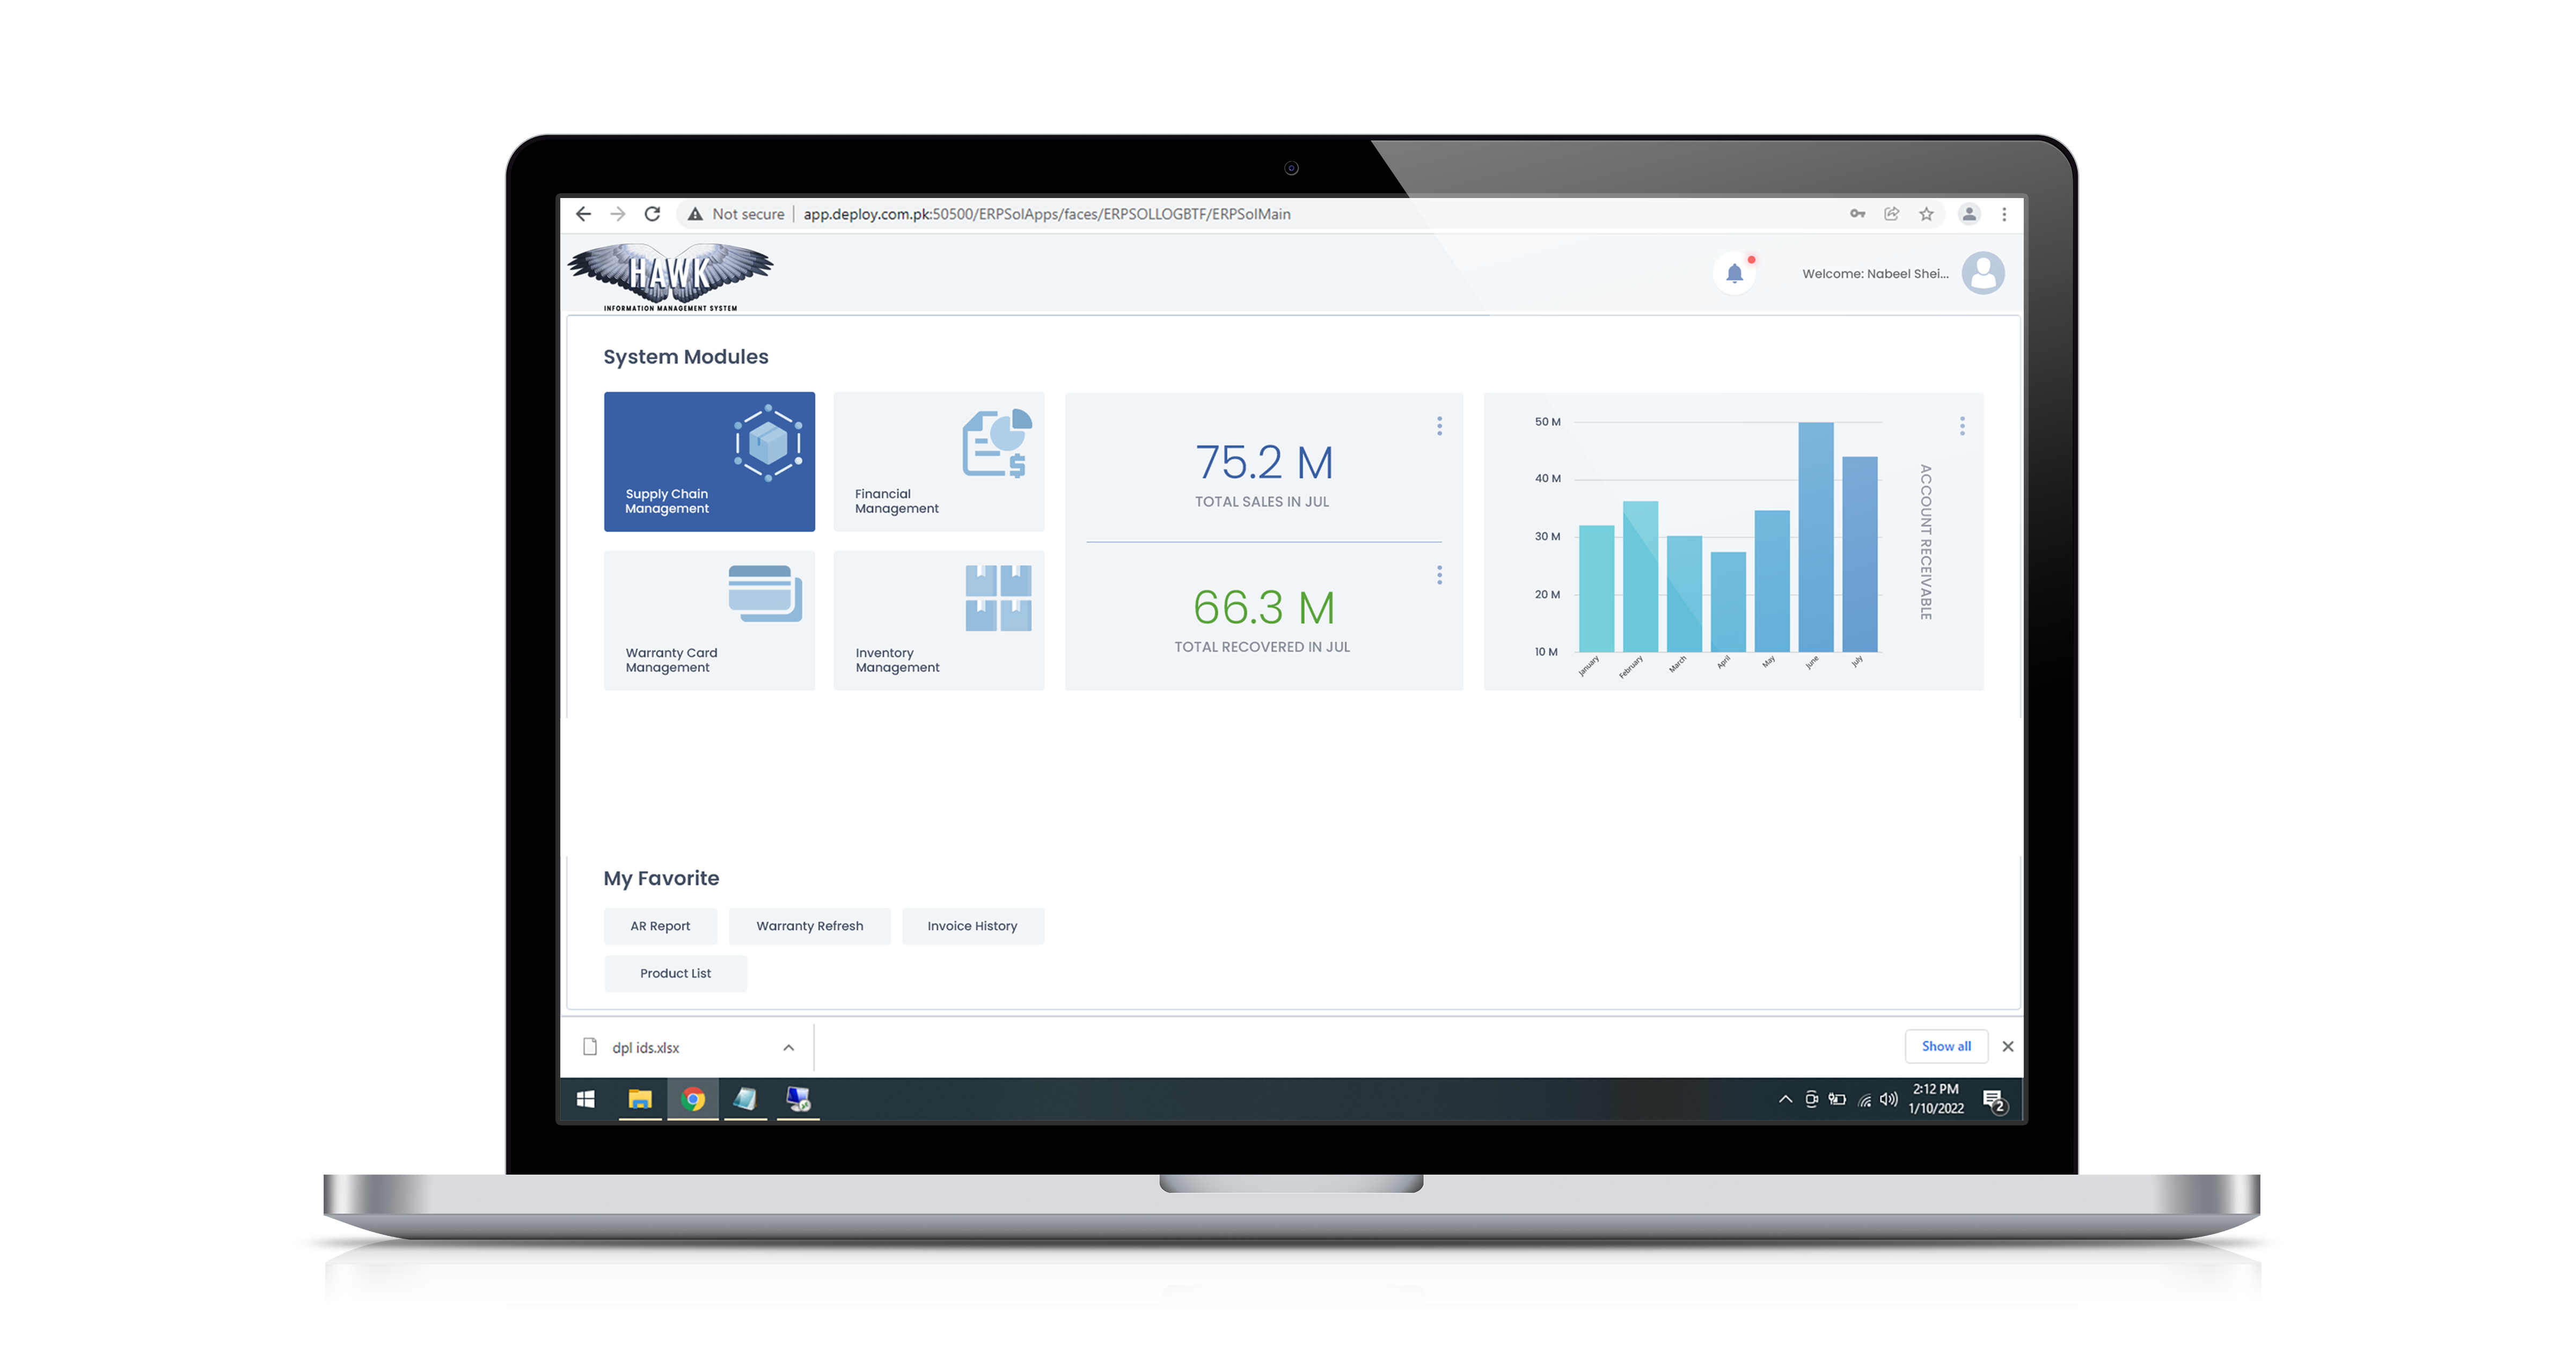Open Total Sales options menu

point(1439,426)
